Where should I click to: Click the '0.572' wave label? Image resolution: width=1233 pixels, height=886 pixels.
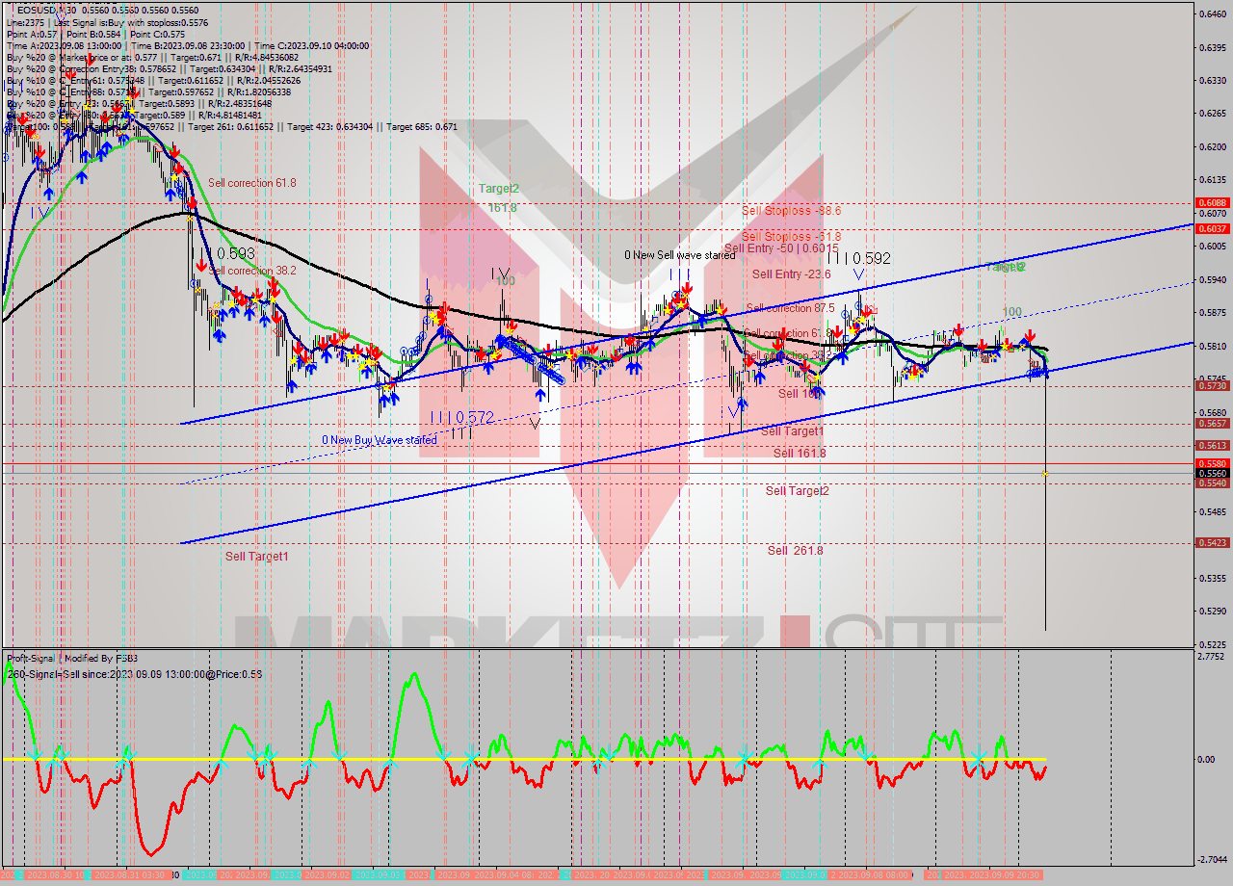[x=474, y=417]
